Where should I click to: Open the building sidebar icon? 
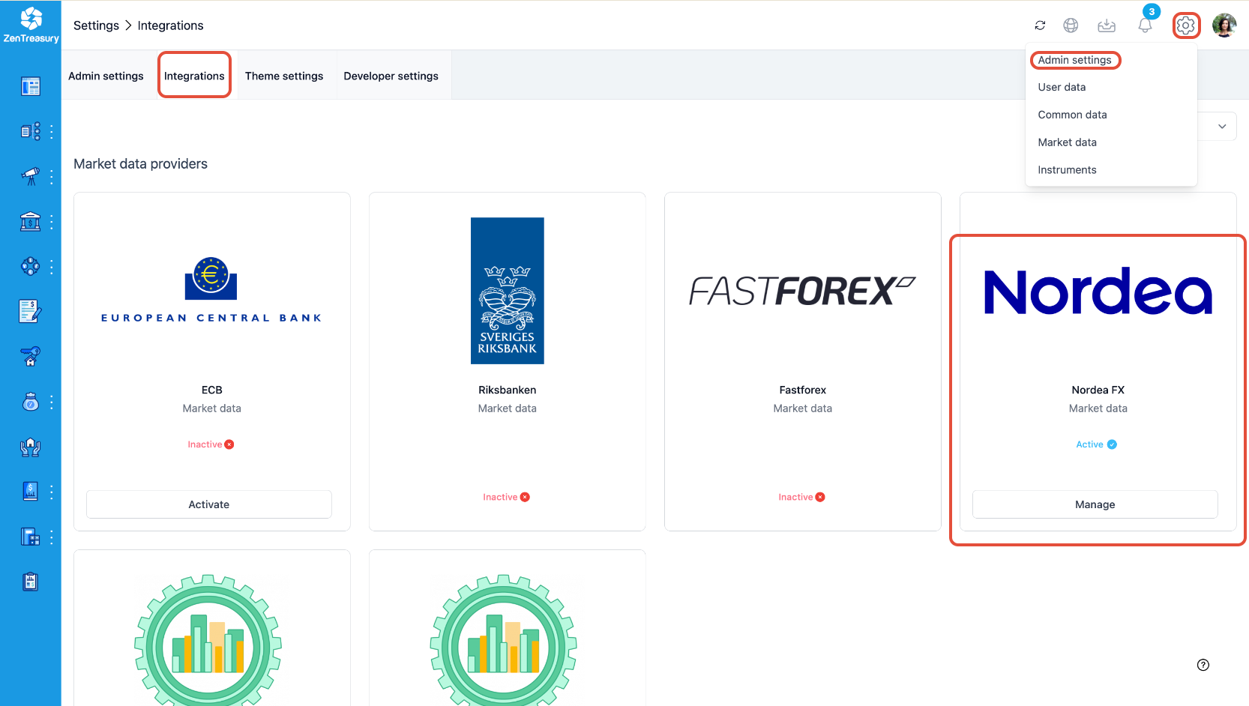pyautogui.click(x=31, y=537)
